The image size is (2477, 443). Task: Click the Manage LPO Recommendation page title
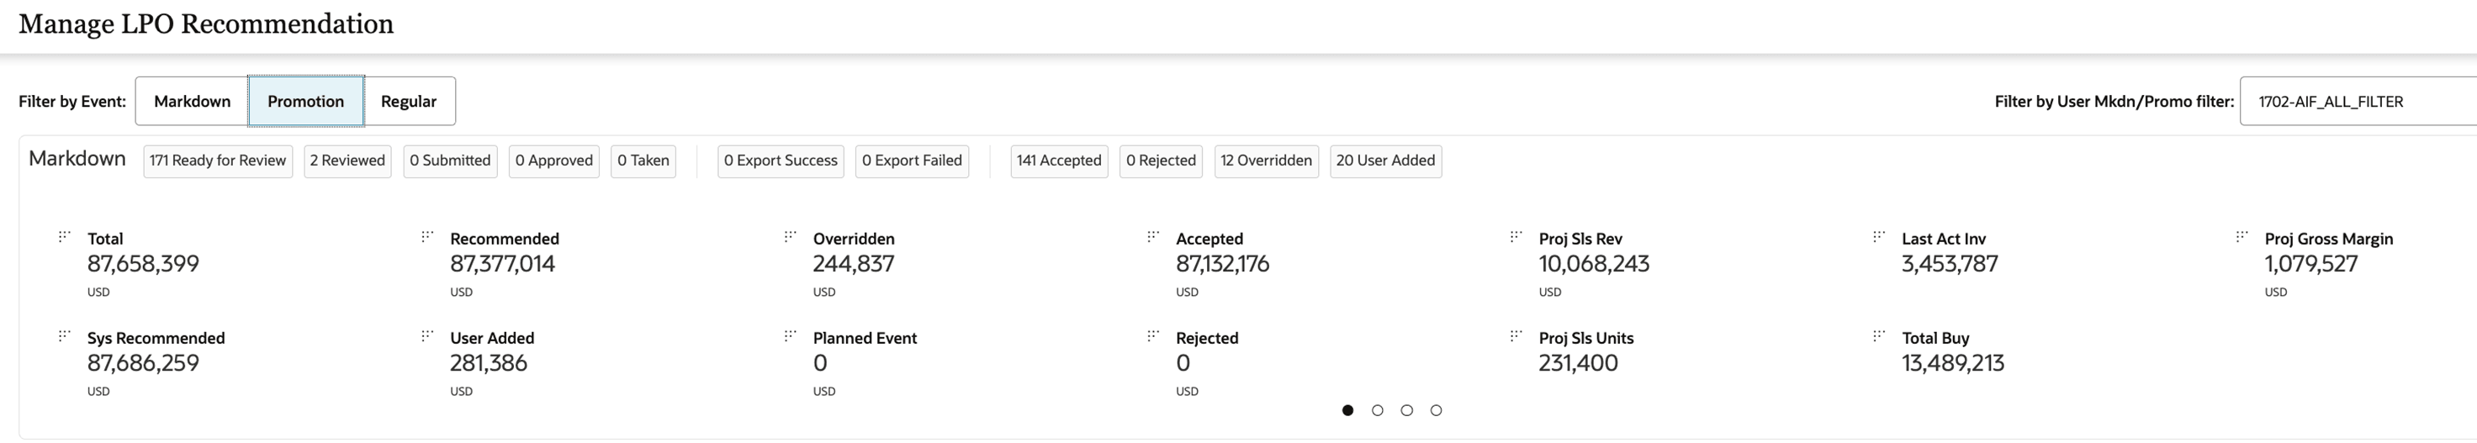pyautogui.click(x=206, y=24)
